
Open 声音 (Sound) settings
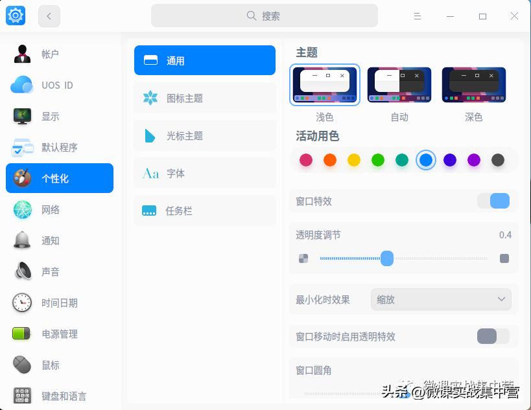tap(51, 271)
